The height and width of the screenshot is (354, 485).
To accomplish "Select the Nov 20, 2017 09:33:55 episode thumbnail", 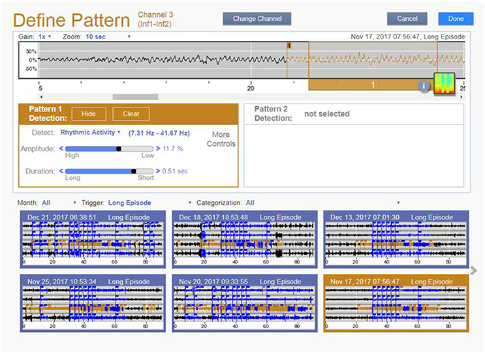I will point(245,303).
